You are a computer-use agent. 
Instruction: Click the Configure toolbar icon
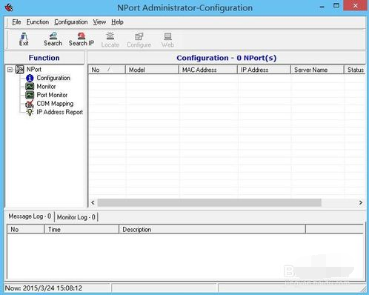[x=139, y=40]
